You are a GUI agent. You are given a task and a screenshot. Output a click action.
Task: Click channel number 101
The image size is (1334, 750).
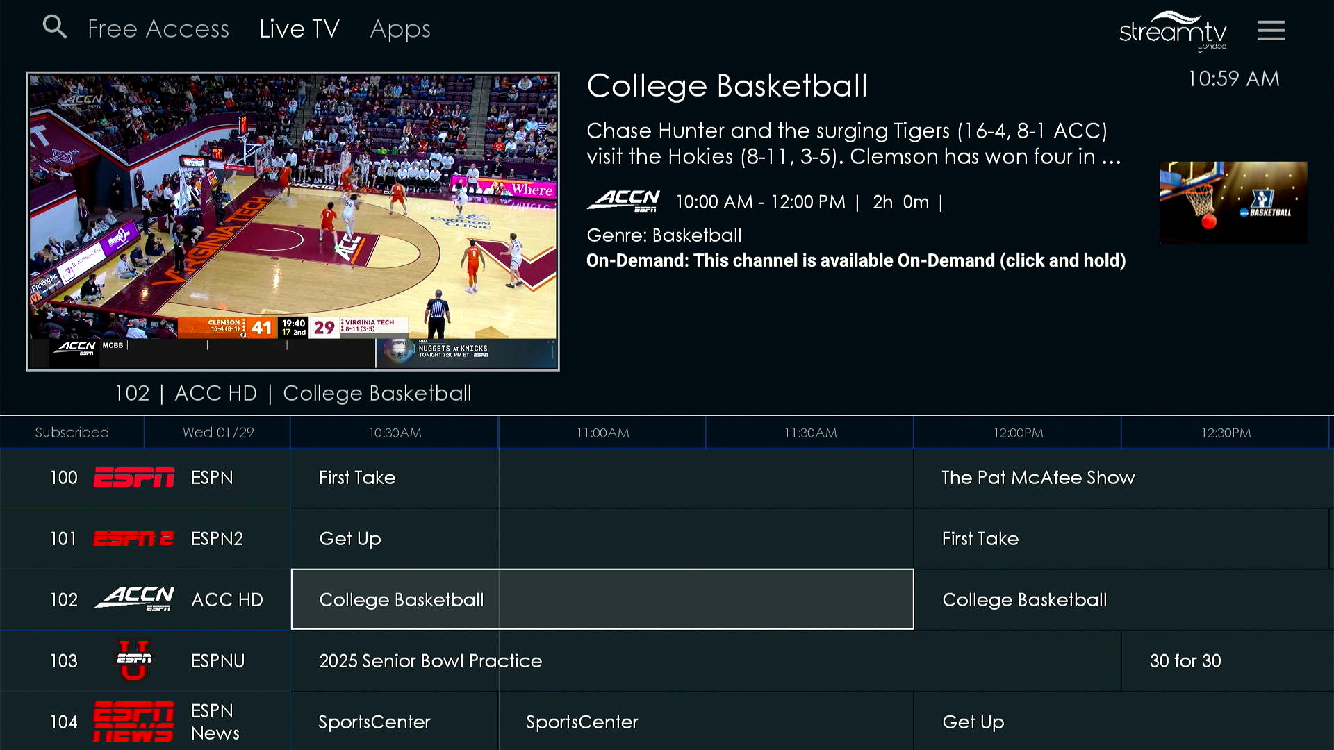click(63, 539)
